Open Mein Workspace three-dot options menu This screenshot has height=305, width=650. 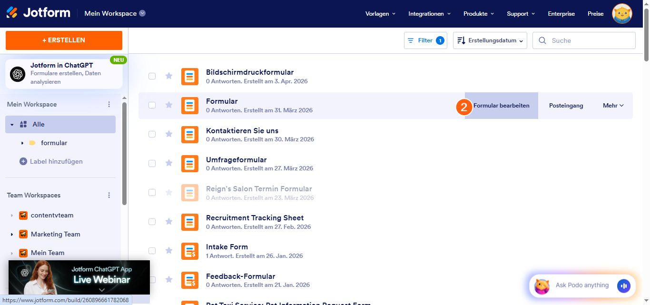click(109, 105)
